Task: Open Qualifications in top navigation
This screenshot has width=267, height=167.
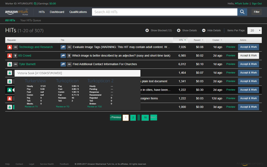Action: [78, 12]
